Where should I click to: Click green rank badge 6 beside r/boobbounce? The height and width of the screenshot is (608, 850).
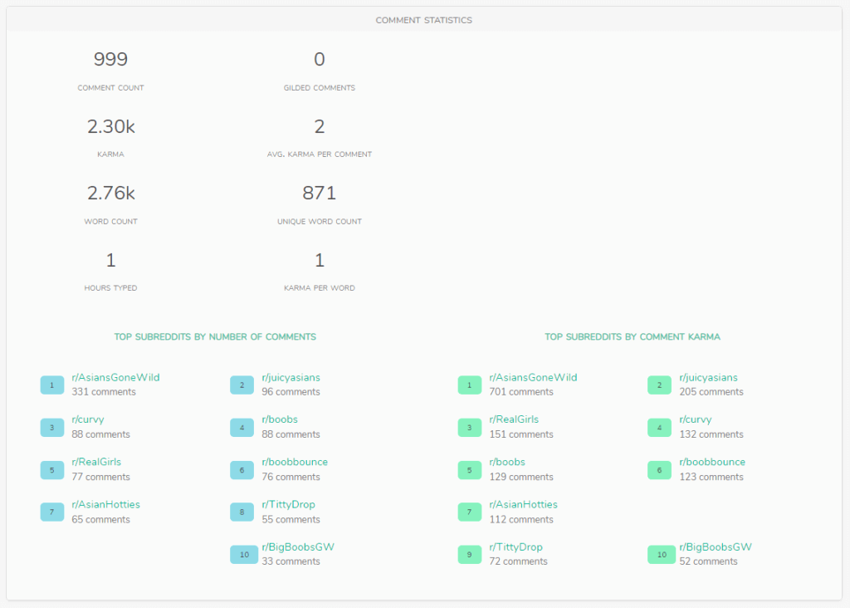[659, 469]
